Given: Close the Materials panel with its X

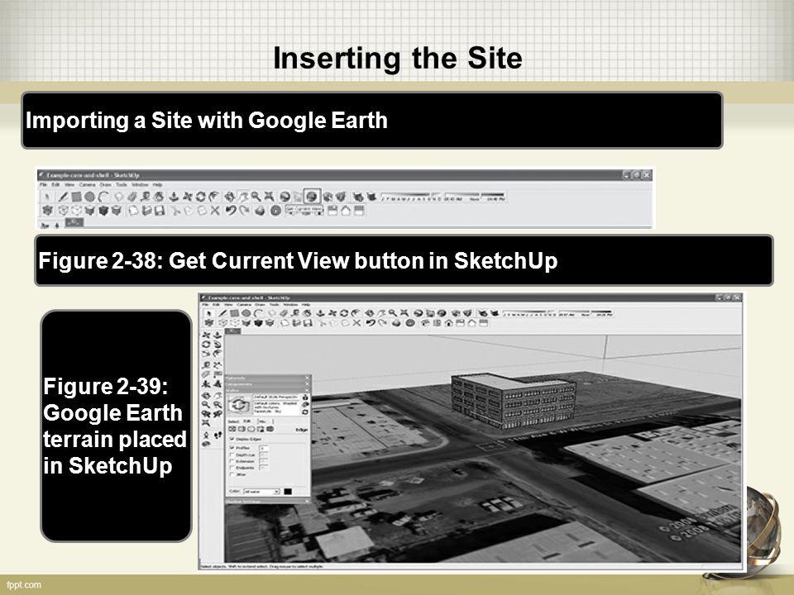Looking at the screenshot, I should (307, 378).
